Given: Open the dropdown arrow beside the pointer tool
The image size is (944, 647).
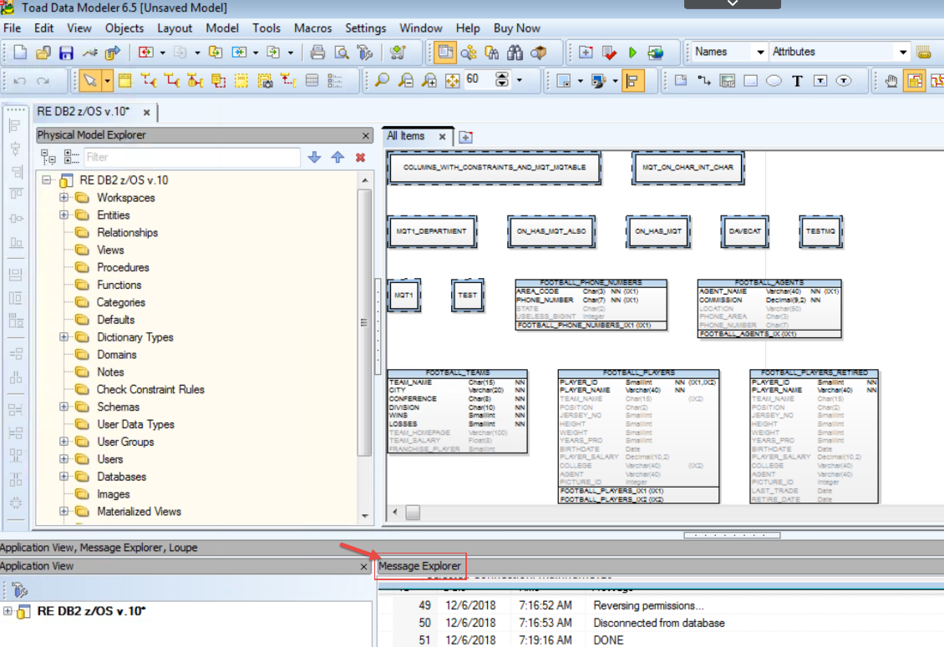Looking at the screenshot, I should point(107,81).
